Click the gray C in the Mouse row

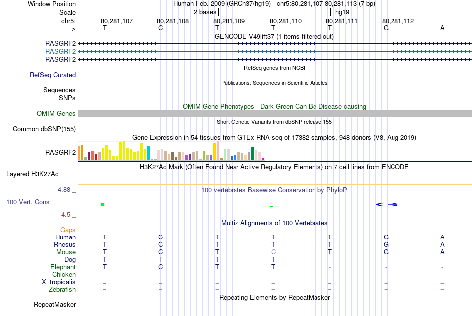(273, 252)
